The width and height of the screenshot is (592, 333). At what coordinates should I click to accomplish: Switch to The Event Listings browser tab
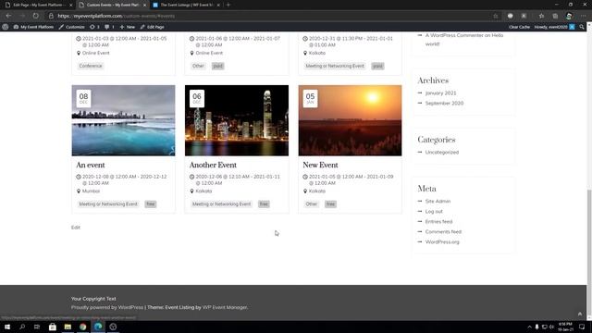pyautogui.click(x=186, y=5)
